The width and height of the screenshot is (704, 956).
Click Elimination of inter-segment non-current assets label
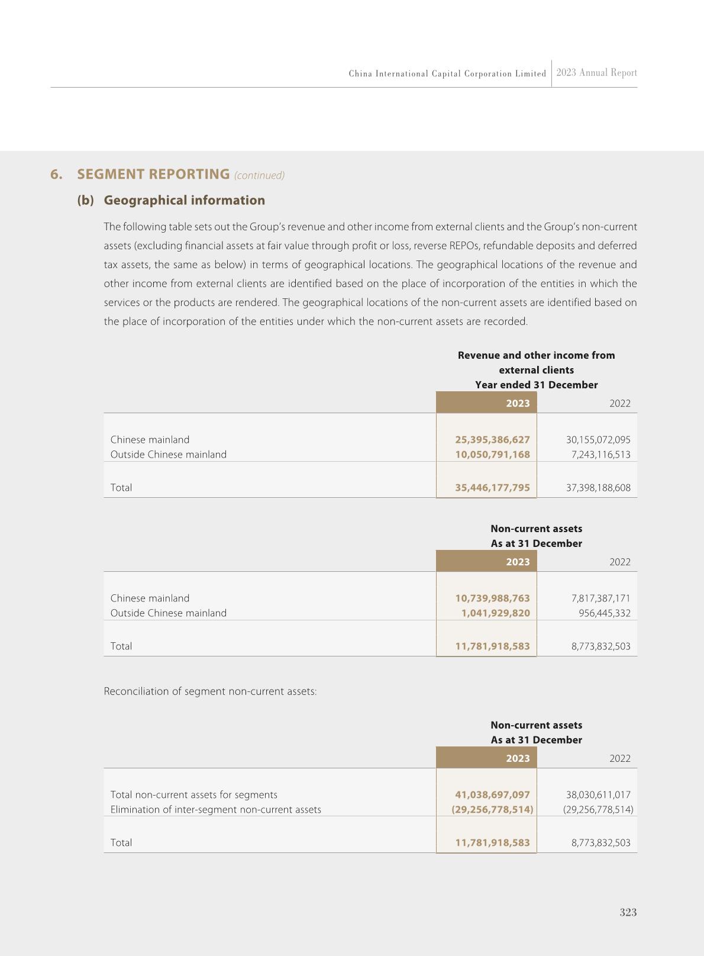pyautogui.click(x=215, y=810)
